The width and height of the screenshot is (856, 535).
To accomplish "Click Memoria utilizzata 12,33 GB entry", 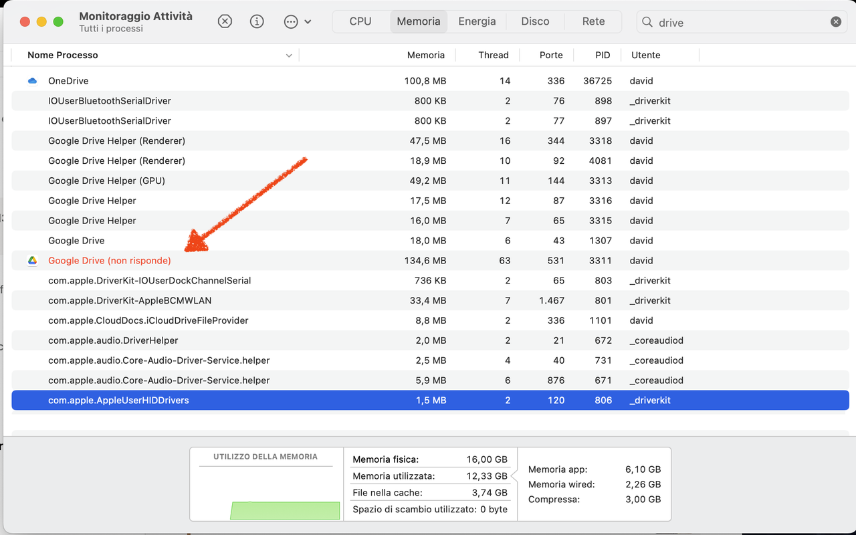I will [x=430, y=476].
